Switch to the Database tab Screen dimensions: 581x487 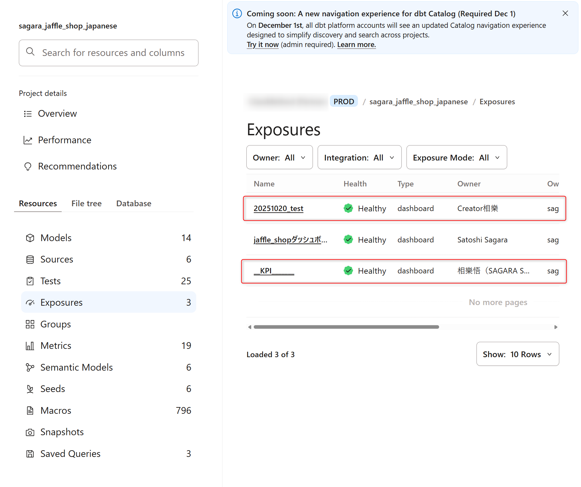coord(134,203)
